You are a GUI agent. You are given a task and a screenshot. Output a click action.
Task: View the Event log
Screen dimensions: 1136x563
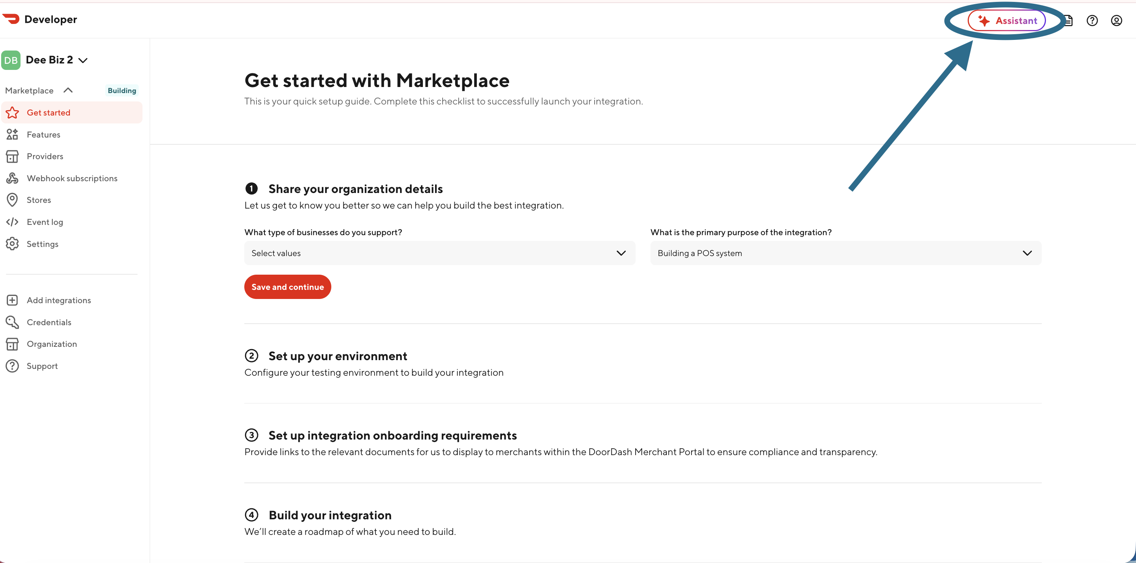44,222
